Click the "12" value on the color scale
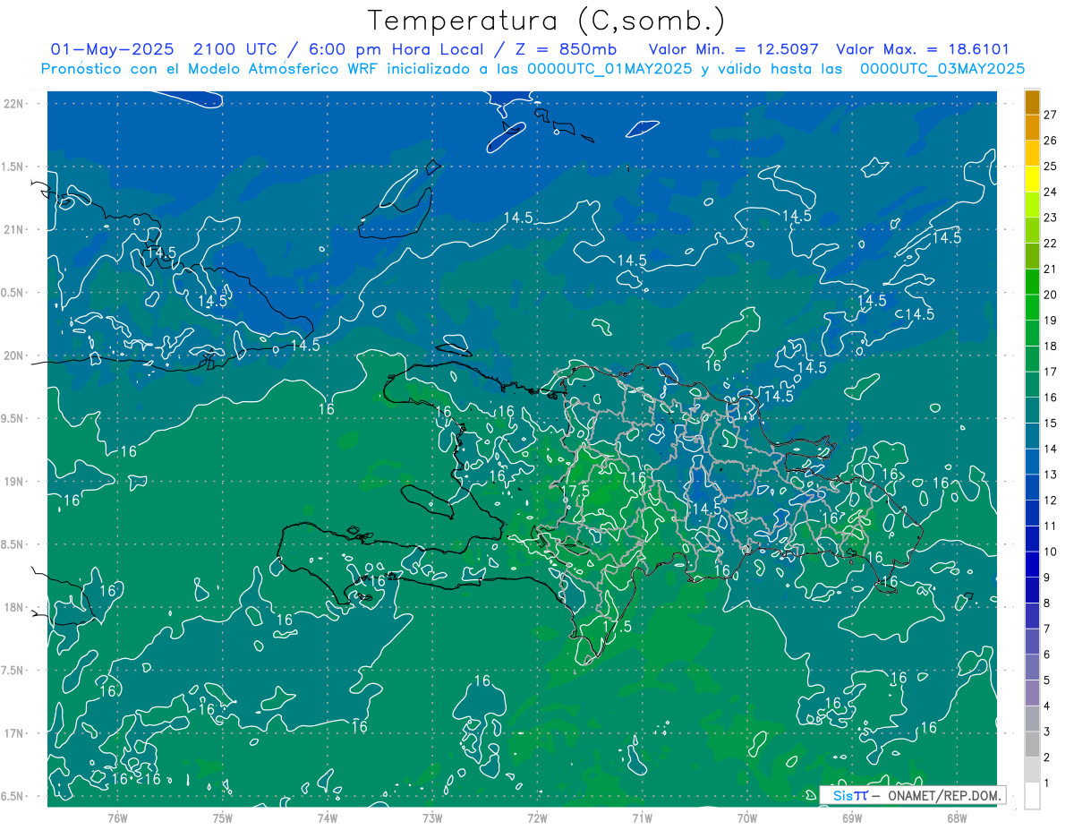Image resolution: width=1074 pixels, height=830 pixels. [x=1051, y=501]
